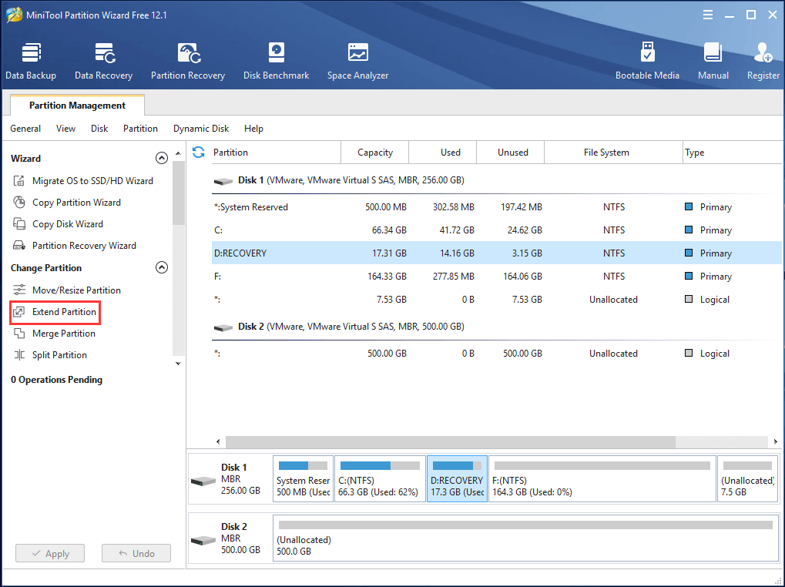Click the Disk 2 drive icon in the disk map

203,541
